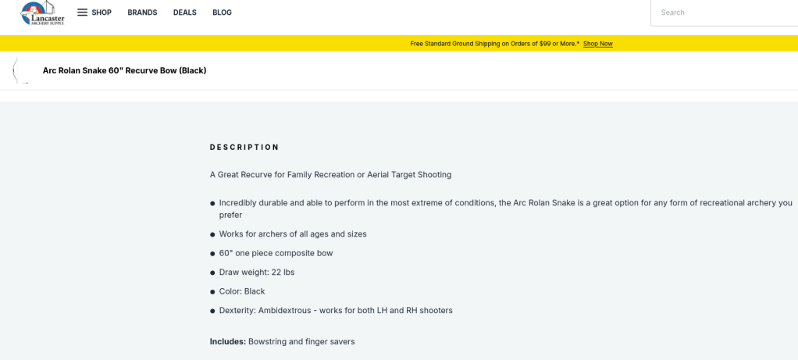The image size is (798, 360).
Task: Click the Arc Rolan Snake product title
Action: coord(124,70)
